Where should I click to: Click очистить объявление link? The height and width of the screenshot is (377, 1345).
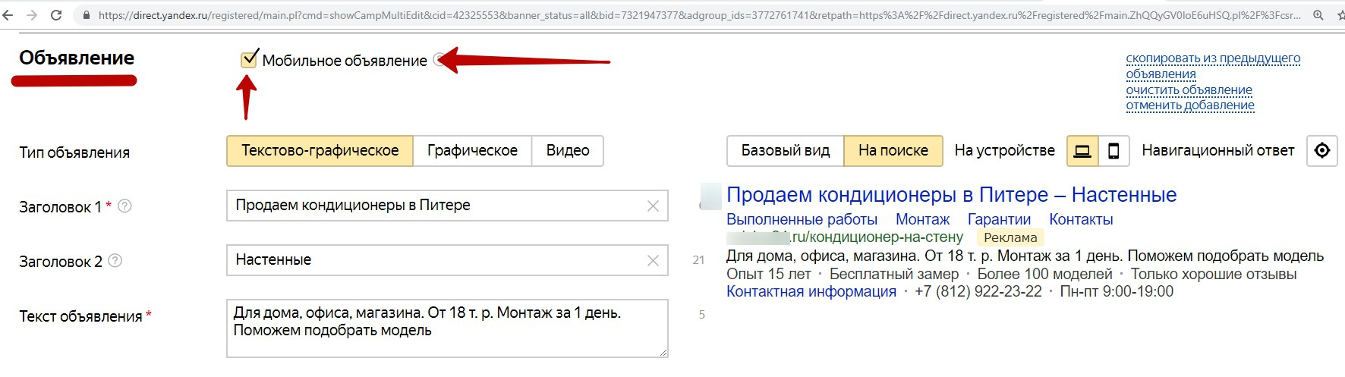coord(1189,90)
